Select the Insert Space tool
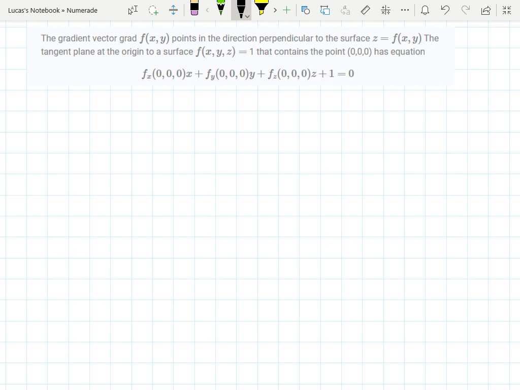Image resolution: width=520 pixels, height=390 pixels. point(173,10)
